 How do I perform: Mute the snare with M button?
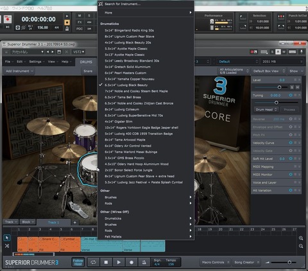point(298,87)
